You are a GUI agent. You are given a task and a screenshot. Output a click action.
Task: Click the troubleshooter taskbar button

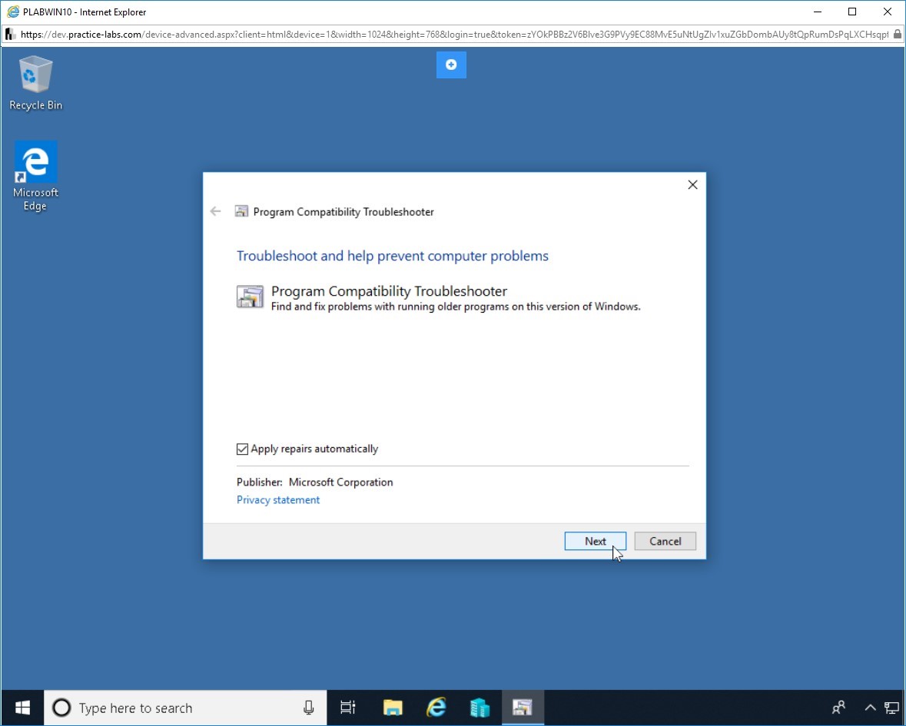pos(523,708)
